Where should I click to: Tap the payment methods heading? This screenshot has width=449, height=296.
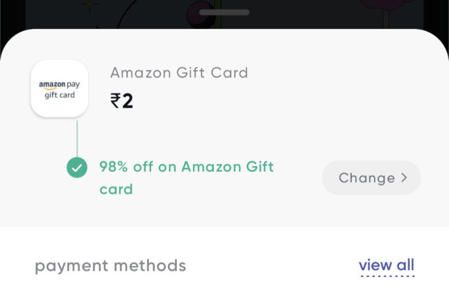(x=110, y=266)
